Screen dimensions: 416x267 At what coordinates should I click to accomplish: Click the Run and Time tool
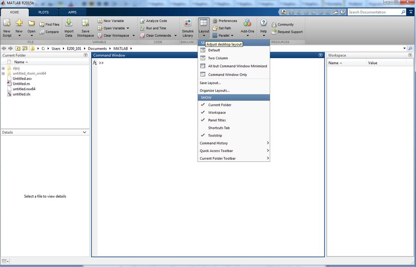pos(153,28)
